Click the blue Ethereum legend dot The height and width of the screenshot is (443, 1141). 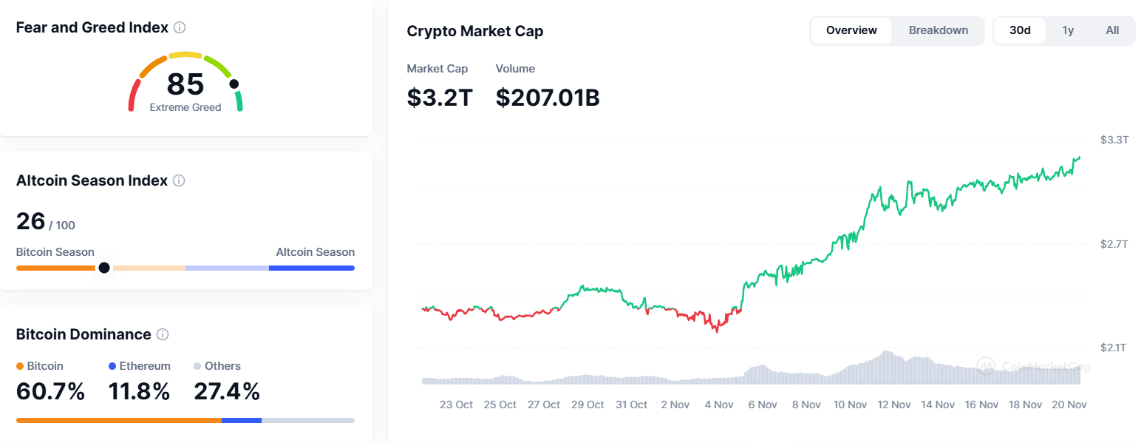pos(112,366)
